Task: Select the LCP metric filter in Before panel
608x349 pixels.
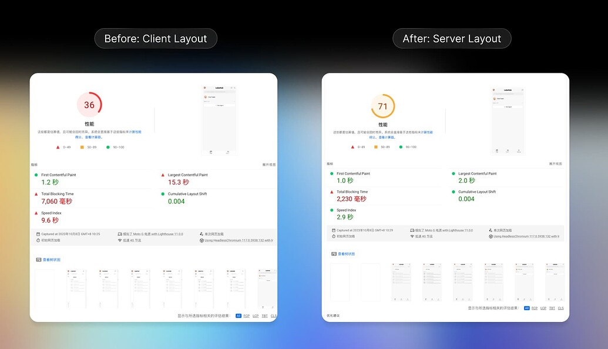Action: click(x=256, y=316)
